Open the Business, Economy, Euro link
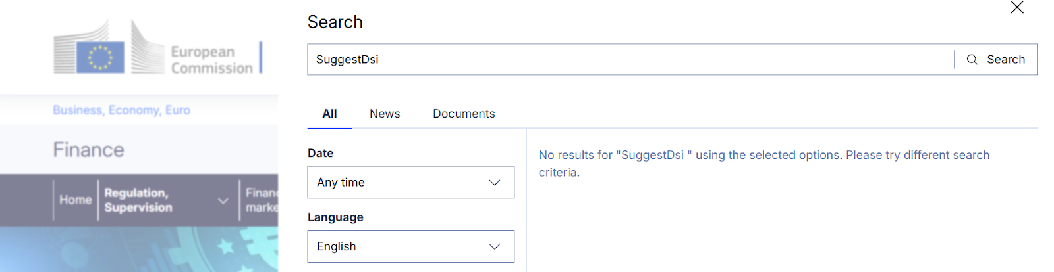The image size is (1054, 272). point(121,110)
